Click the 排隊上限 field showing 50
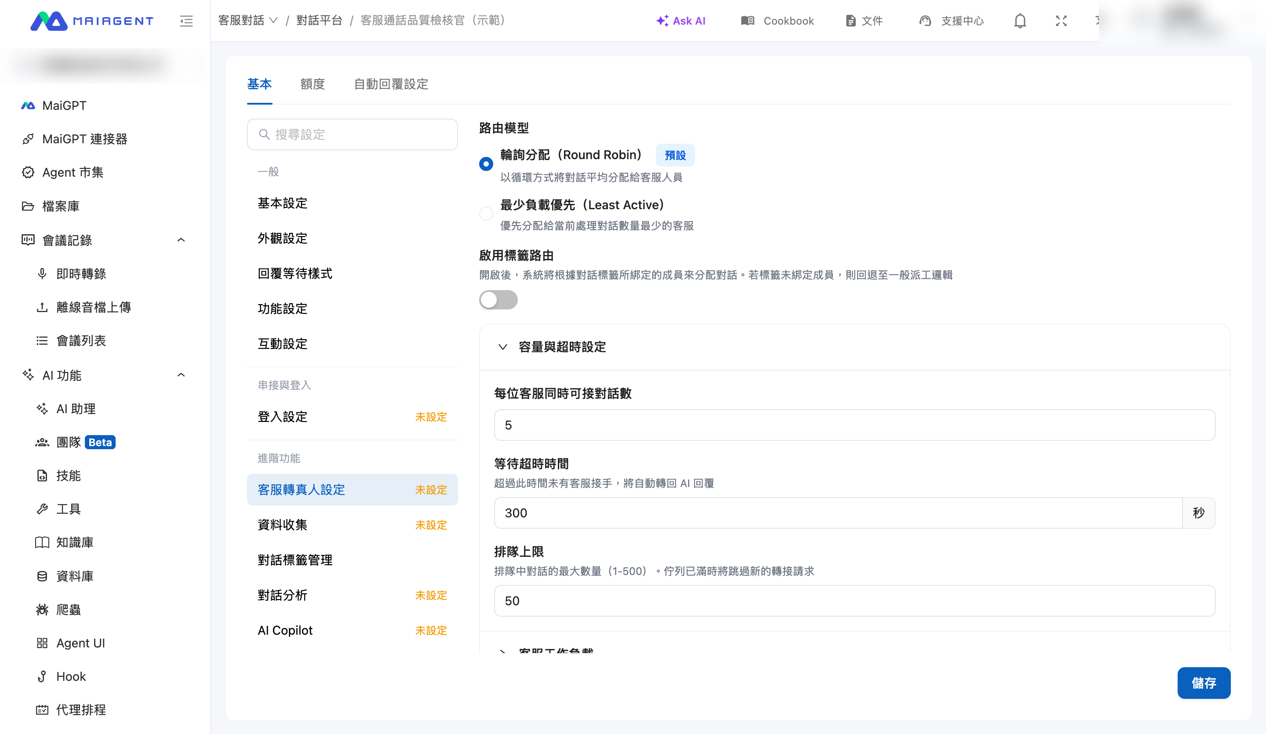The width and height of the screenshot is (1266, 734). coord(855,601)
